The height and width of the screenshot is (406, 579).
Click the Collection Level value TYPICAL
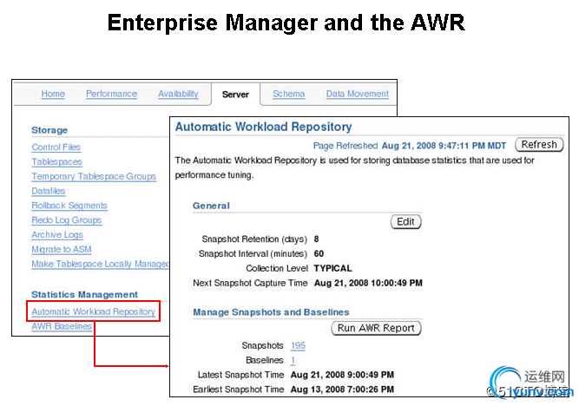[332, 268]
